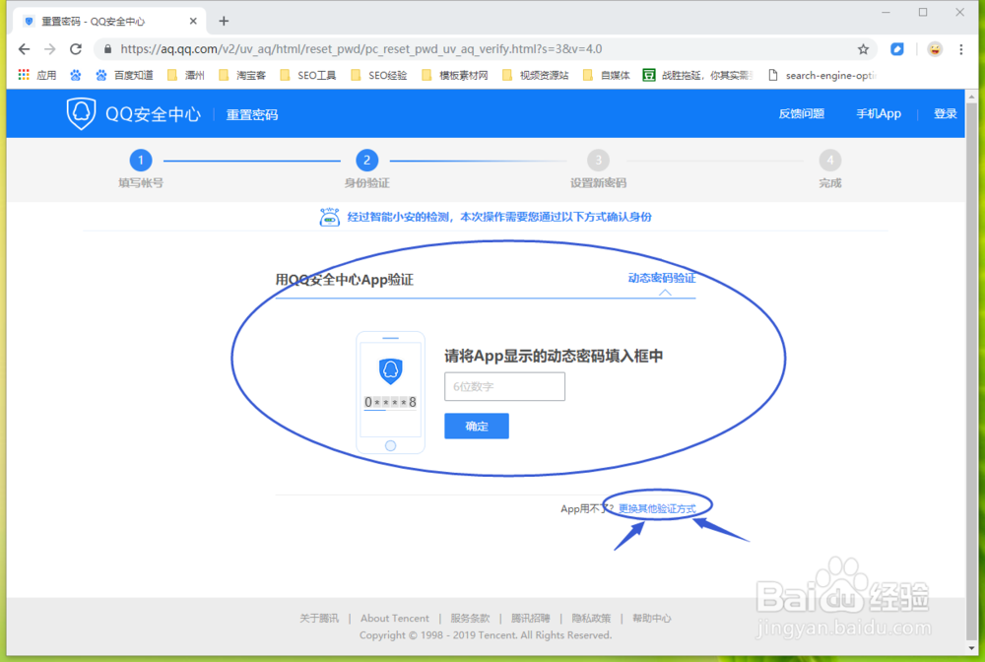Image resolution: width=985 pixels, height=662 pixels.
Task: Open 反馈问题 in the header
Action: point(801,113)
